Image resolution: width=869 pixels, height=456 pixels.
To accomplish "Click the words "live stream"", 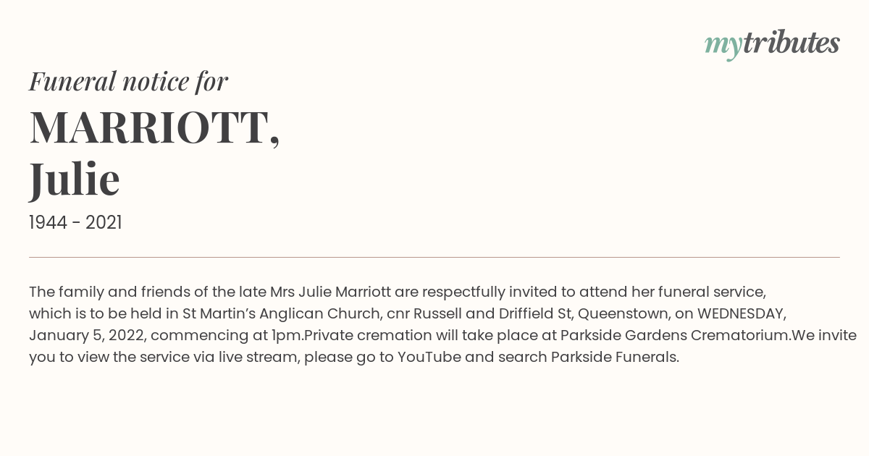I will pos(257,357).
